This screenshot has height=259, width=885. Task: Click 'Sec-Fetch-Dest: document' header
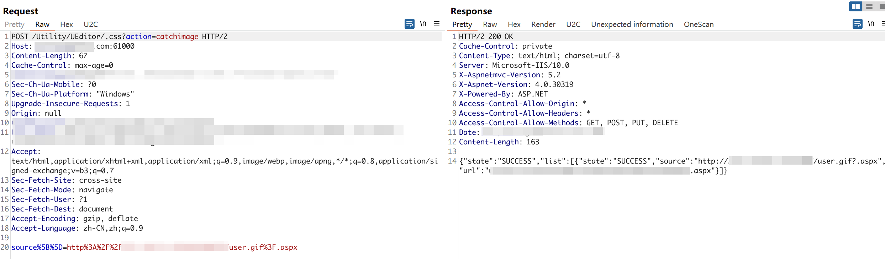click(62, 209)
